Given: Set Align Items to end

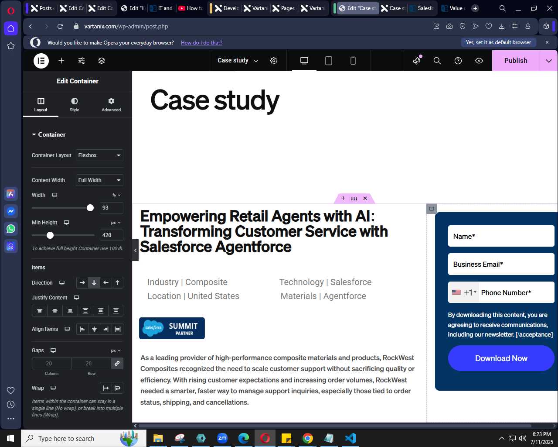Looking at the screenshot, I should point(106,329).
